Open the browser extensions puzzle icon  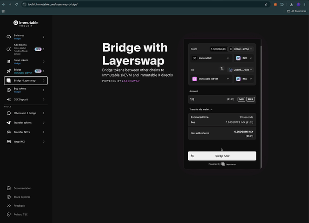(282, 4)
